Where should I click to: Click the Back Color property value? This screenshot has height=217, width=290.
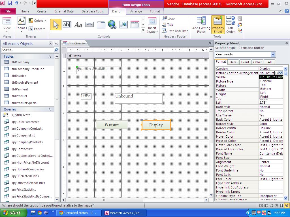pyautogui.click(x=271, y=120)
